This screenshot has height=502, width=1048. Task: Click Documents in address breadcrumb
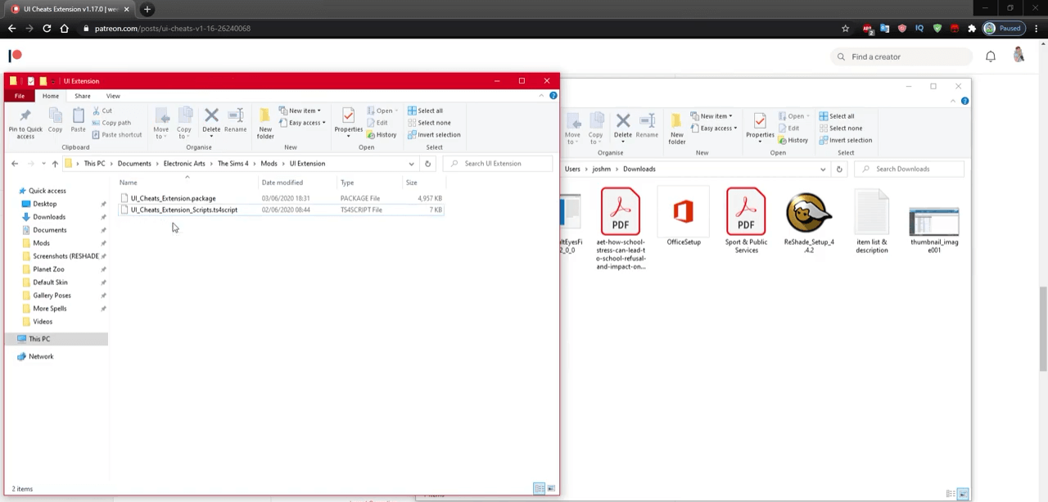pos(134,163)
